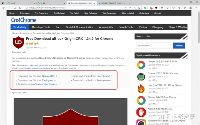Viewport: 200px width, 125px height.
Task: Open the AdBlock red hand icon
Action: [x=141, y=112]
